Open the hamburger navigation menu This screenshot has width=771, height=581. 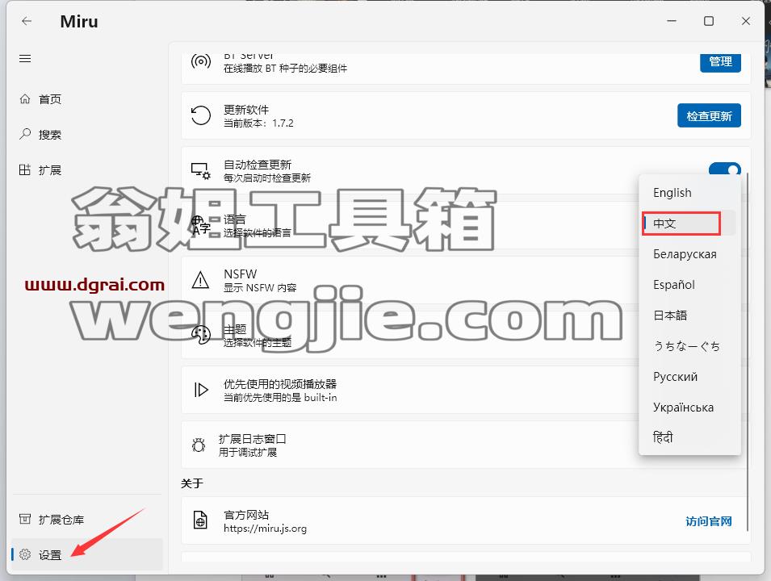tap(25, 58)
